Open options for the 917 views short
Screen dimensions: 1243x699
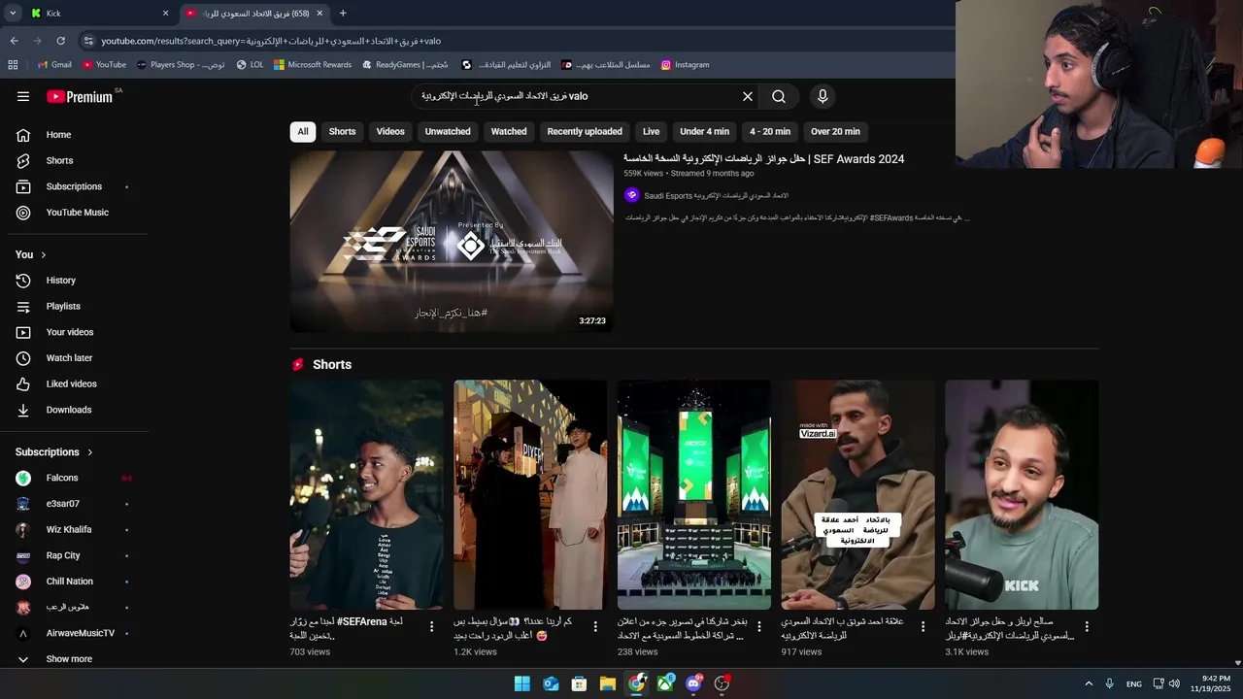(924, 627)
